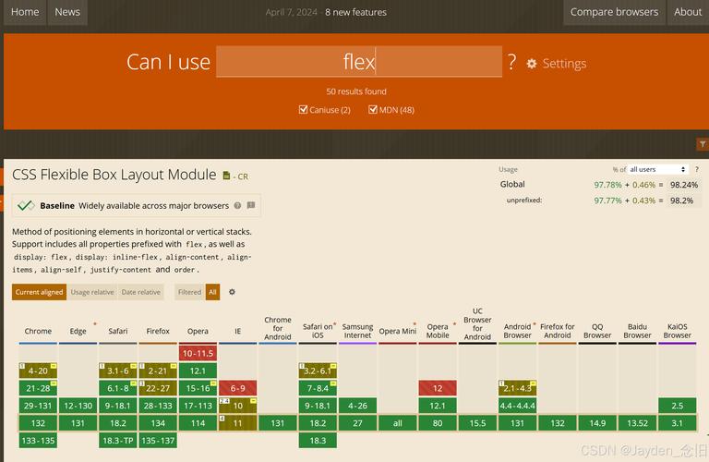Click the Chrome browser header
709x462 pixels.
pyautogui.click(x=38, y=331)
